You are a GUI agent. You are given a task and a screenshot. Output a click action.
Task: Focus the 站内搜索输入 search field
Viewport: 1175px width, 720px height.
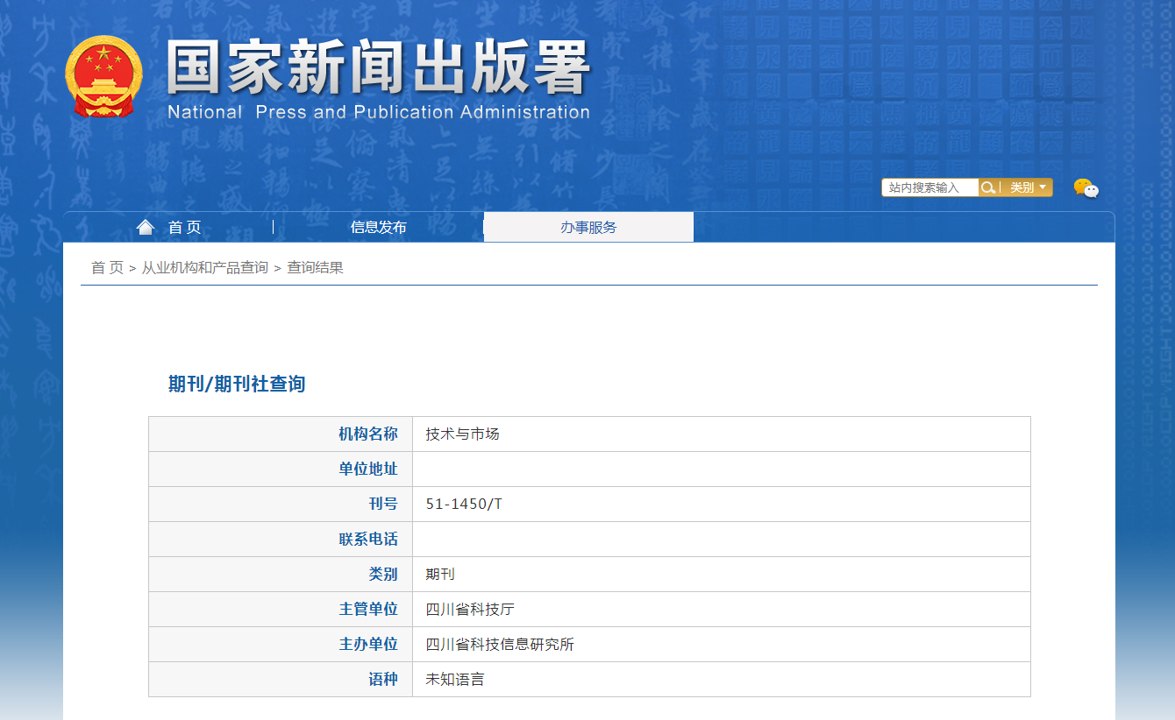[929, 187]
